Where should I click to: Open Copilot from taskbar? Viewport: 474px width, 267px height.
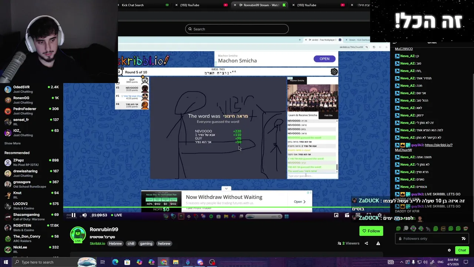[139, 262]
